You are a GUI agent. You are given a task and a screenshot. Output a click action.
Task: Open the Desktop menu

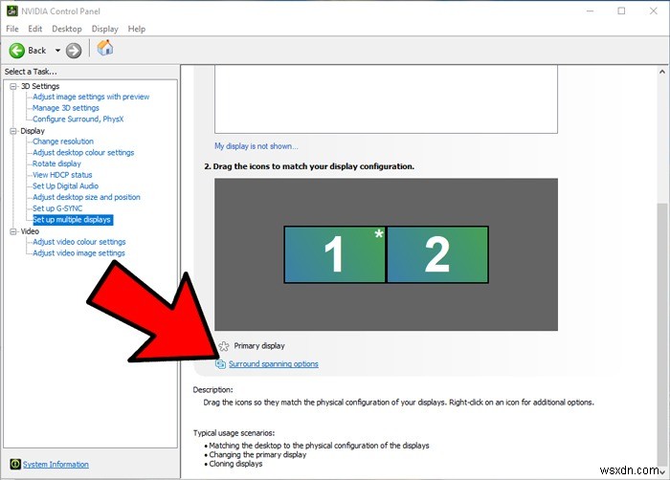tap(67, 29)
